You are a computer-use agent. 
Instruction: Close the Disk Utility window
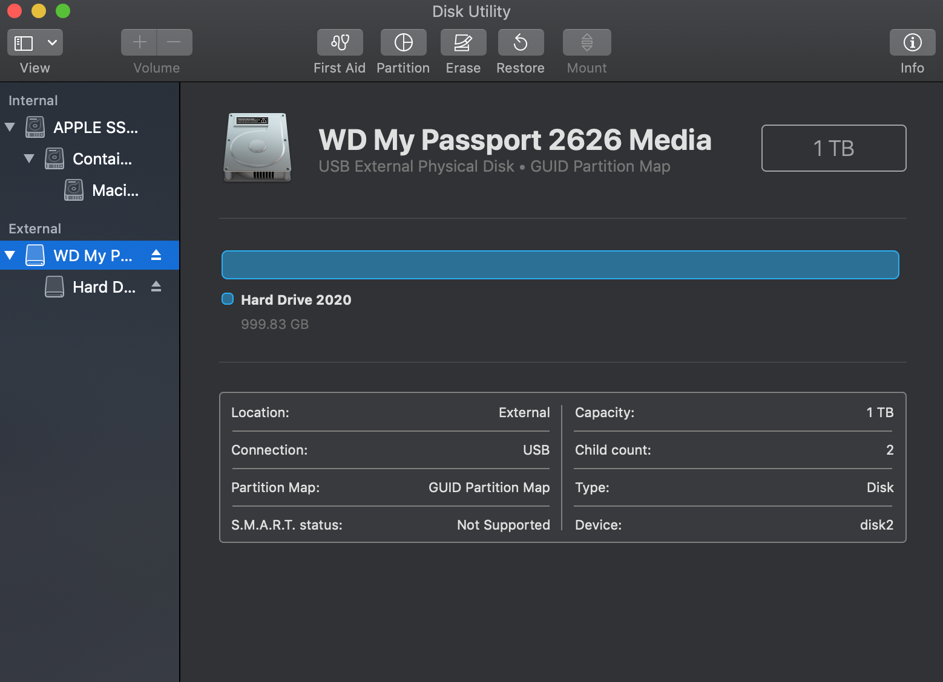point(15,11)
